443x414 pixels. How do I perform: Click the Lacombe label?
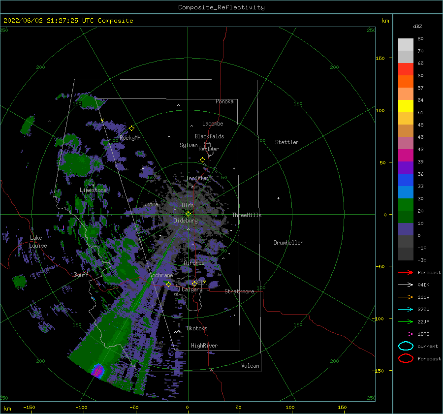tap(213, 124)
